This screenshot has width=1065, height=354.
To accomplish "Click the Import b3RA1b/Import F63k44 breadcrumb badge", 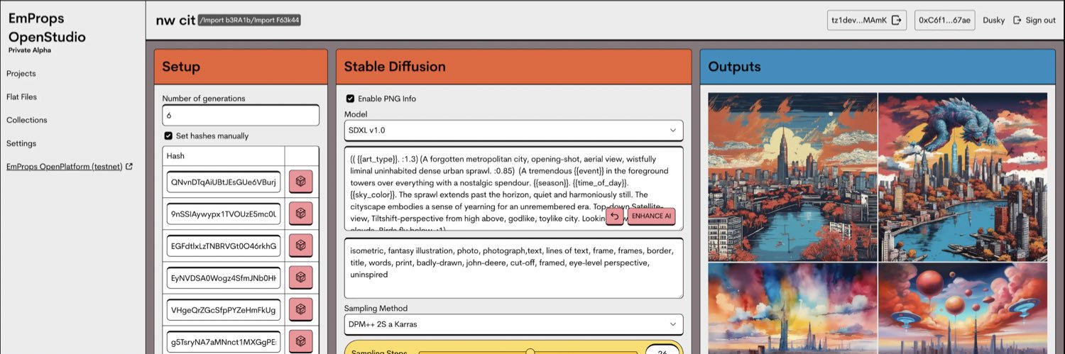I will click(x=249, y=21).
